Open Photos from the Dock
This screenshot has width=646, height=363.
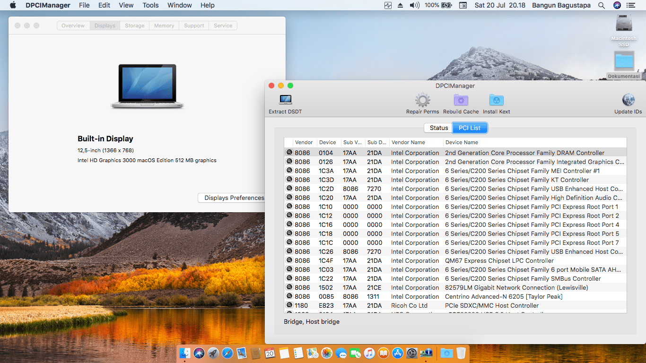point(327,353)
